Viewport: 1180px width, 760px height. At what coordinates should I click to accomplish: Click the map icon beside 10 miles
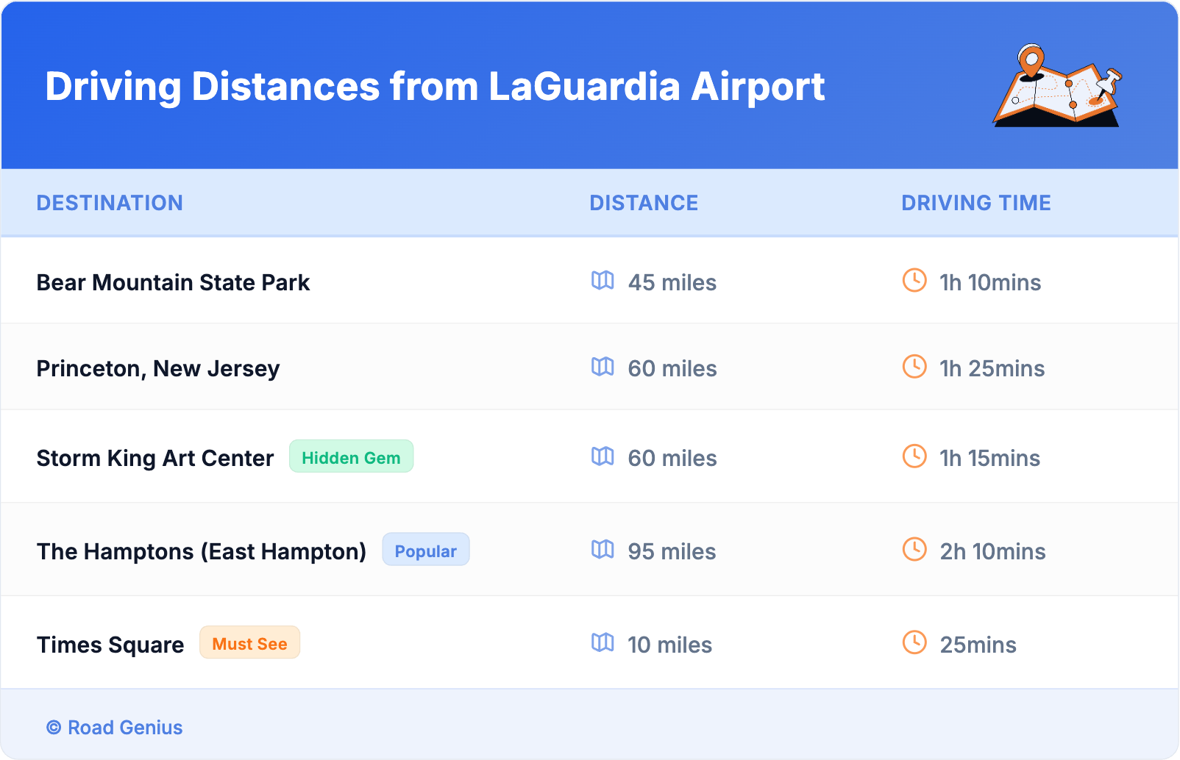[603, 643]
